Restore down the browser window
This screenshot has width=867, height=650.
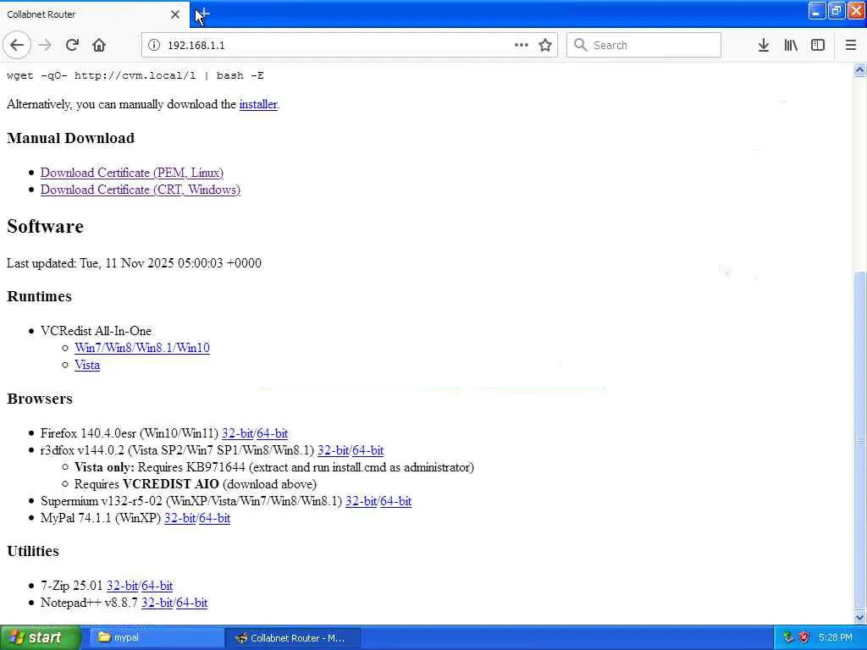(837, 11)
